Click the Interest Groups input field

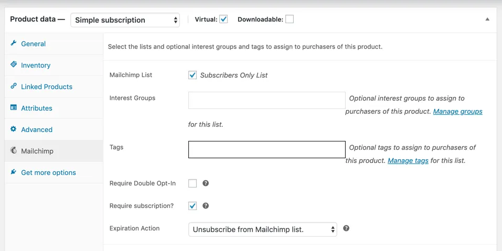[266, 101]
